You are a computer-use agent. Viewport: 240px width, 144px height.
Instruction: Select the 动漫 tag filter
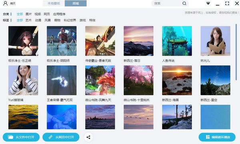pyautogui.click(x=38, y=20)
